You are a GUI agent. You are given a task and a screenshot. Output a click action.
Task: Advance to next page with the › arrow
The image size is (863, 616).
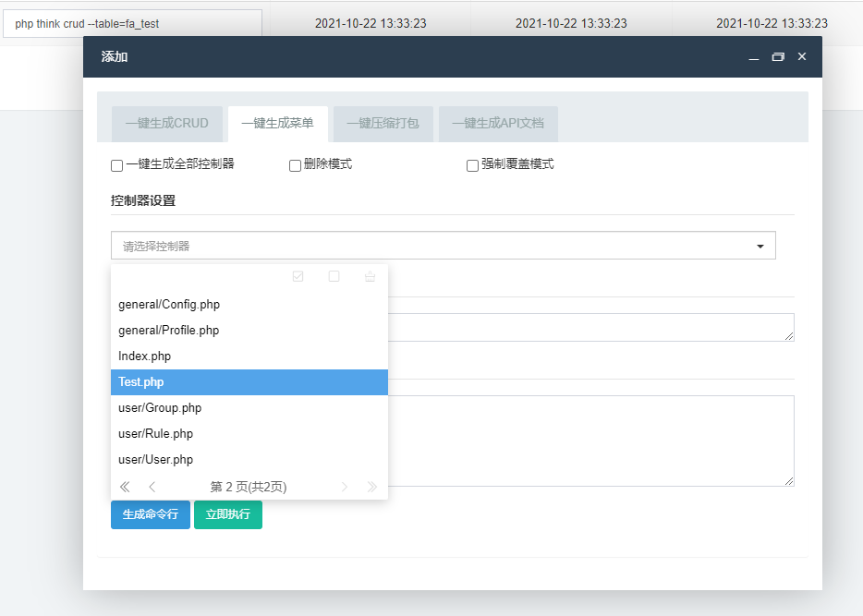(344, 487)
